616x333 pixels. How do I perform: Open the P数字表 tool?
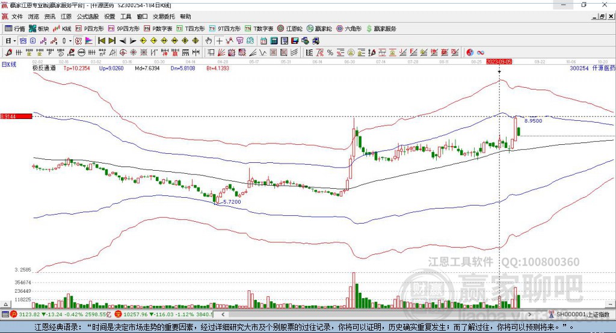point(158,29)
